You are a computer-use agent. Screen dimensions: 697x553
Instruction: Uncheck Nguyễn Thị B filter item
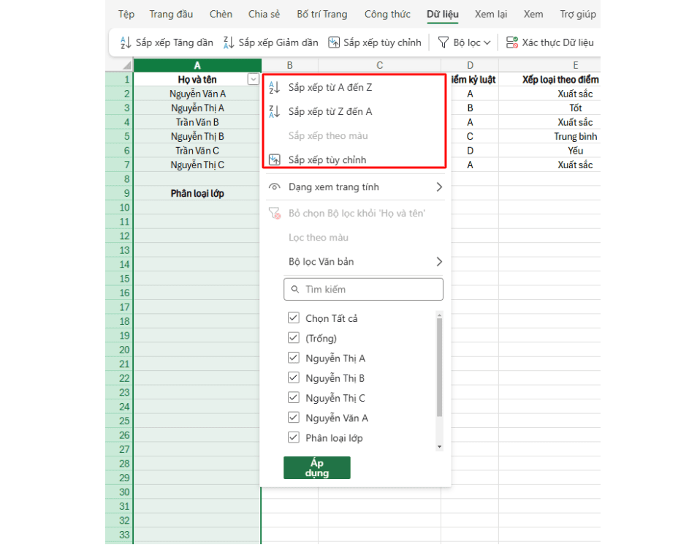point(294,377)
